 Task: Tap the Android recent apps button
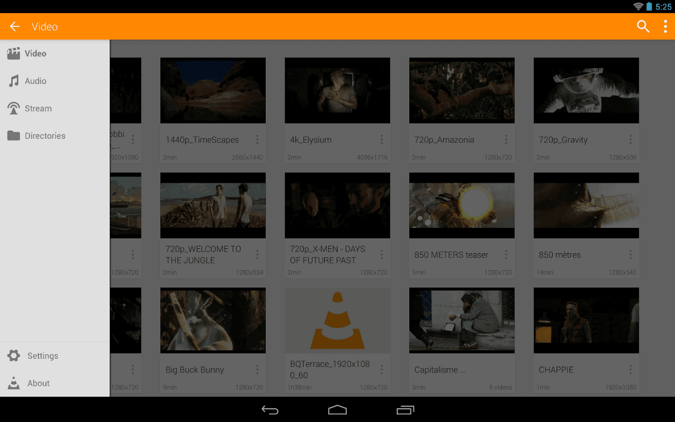tap(405, 410)
